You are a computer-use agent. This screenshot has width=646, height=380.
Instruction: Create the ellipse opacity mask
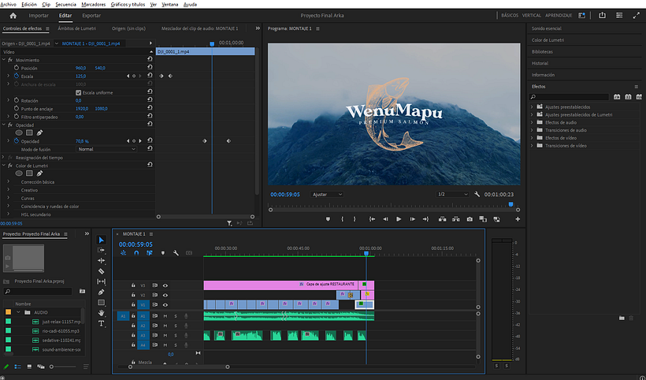tap(19, 132)
